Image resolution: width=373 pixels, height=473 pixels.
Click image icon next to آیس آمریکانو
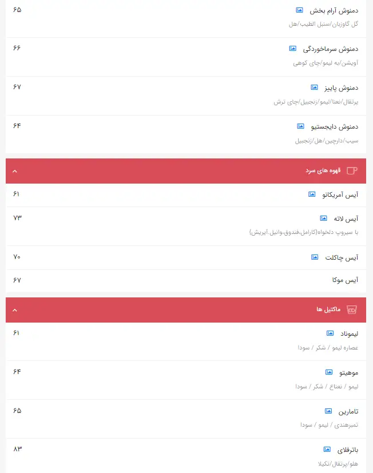pos(312,194)
